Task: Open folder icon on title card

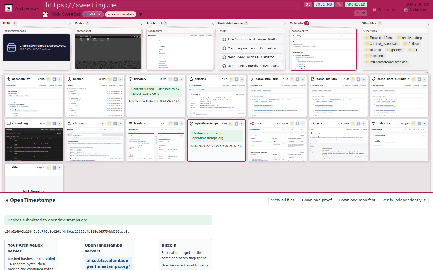Action: click(x=49, y=168)
